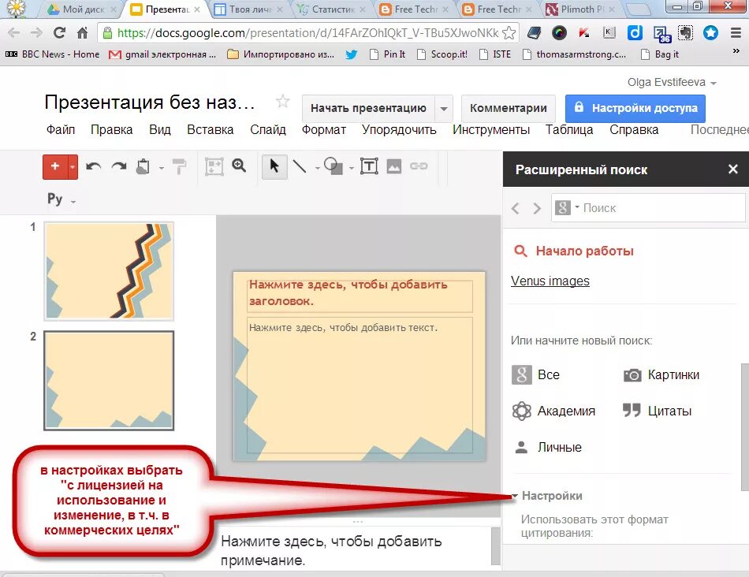Viewport: 749px width, 577px height.
Task: Open the shapes dropdown arrow
Action: point(352,168)
